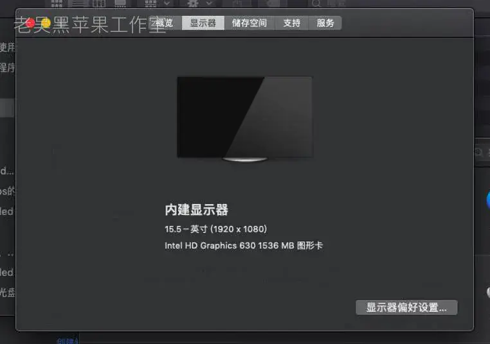Minimize window with the yellow button
This screenshot has height=344, width=490.
coord(46,23)
